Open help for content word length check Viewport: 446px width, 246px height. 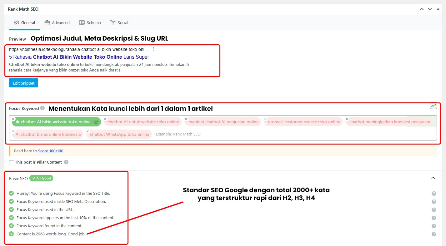pos(434,234)
